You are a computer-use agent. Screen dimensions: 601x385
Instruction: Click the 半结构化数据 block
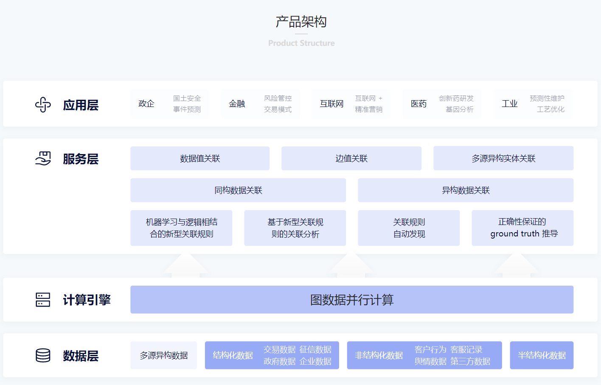point(542,355)
